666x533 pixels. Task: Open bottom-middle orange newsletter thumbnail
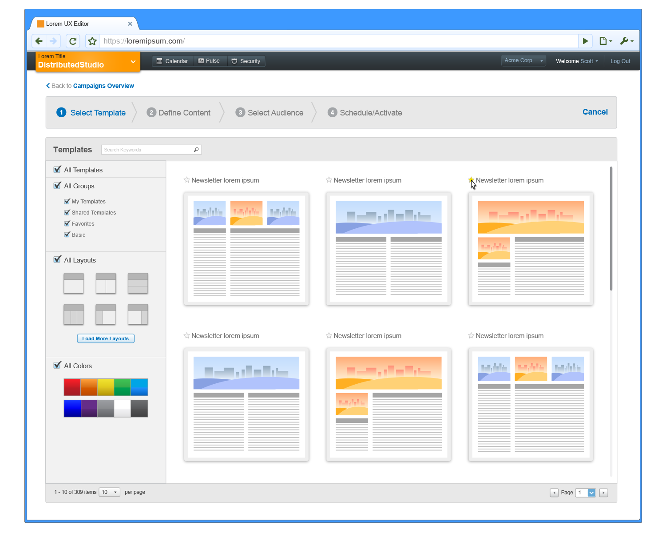[x=388, y=404]
